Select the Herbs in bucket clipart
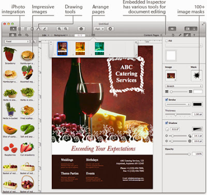This screenshot has height=195, width=207. tap(10, 109)
